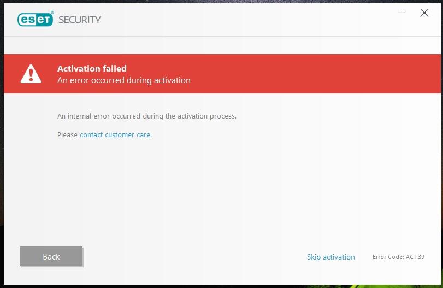The height and width of the screenshot is (288, 443).
Task: Click the warning triangle icon
Action: click(x=31, y=74)
